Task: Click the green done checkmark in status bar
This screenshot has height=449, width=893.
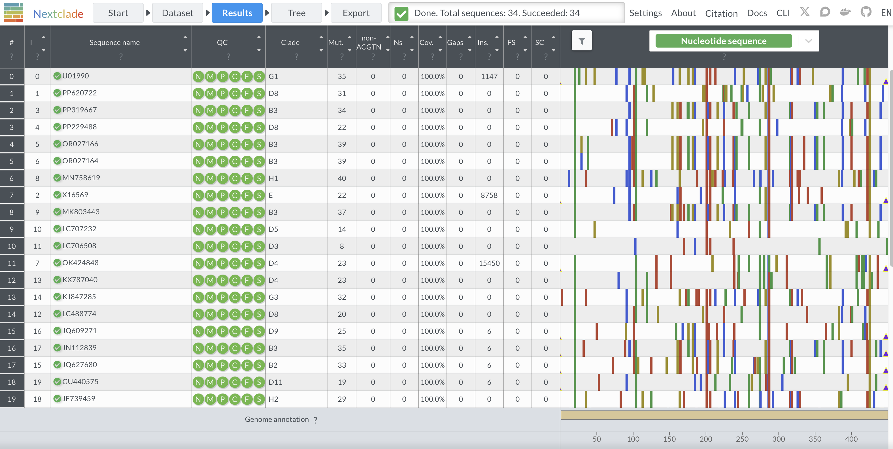Action: click(401, 14)
